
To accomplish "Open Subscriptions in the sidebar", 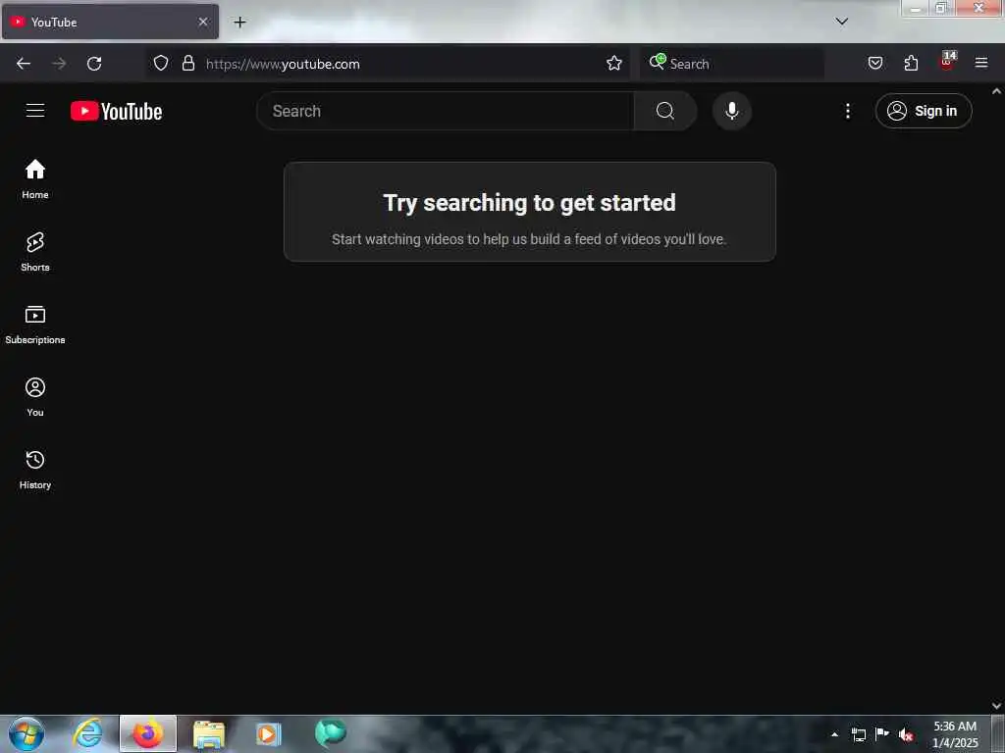I will [35, 325].
